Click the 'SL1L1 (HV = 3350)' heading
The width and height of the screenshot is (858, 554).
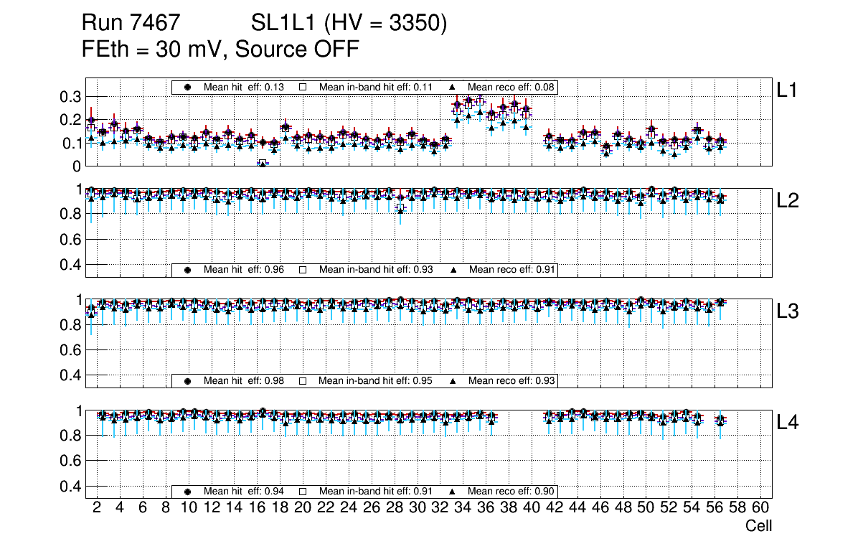(349, 24)
